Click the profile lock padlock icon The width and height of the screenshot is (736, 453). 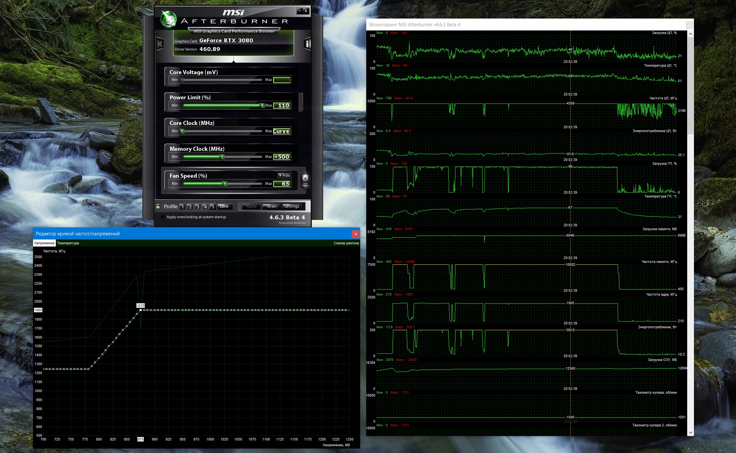[x=158, y=206]
